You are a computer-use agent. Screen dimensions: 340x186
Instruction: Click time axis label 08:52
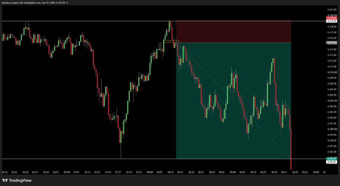(222, 172)
